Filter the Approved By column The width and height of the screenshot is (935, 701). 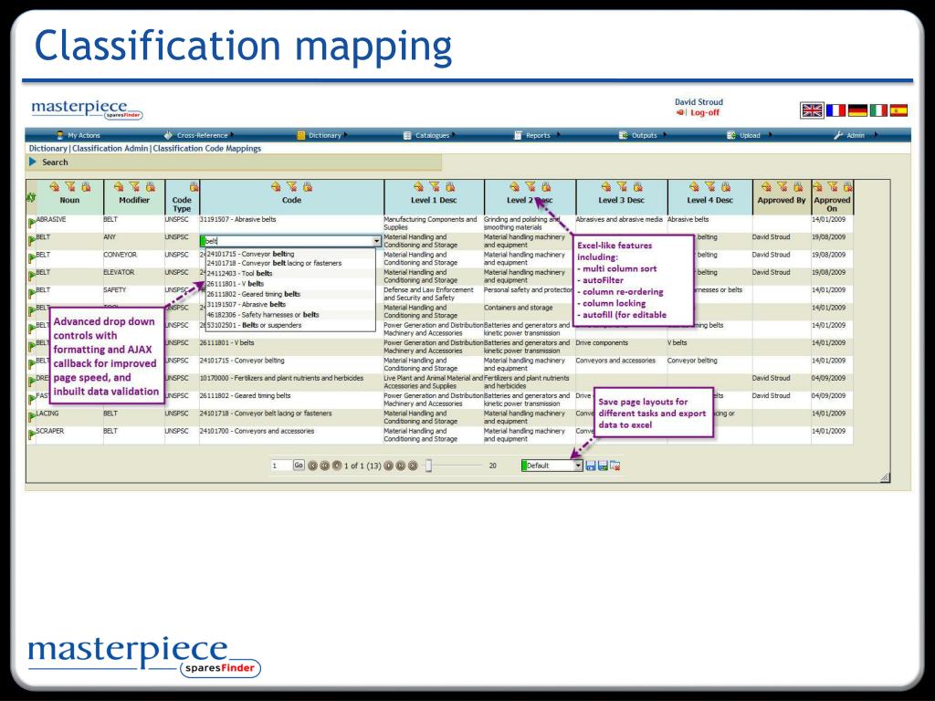coord(783,186)
